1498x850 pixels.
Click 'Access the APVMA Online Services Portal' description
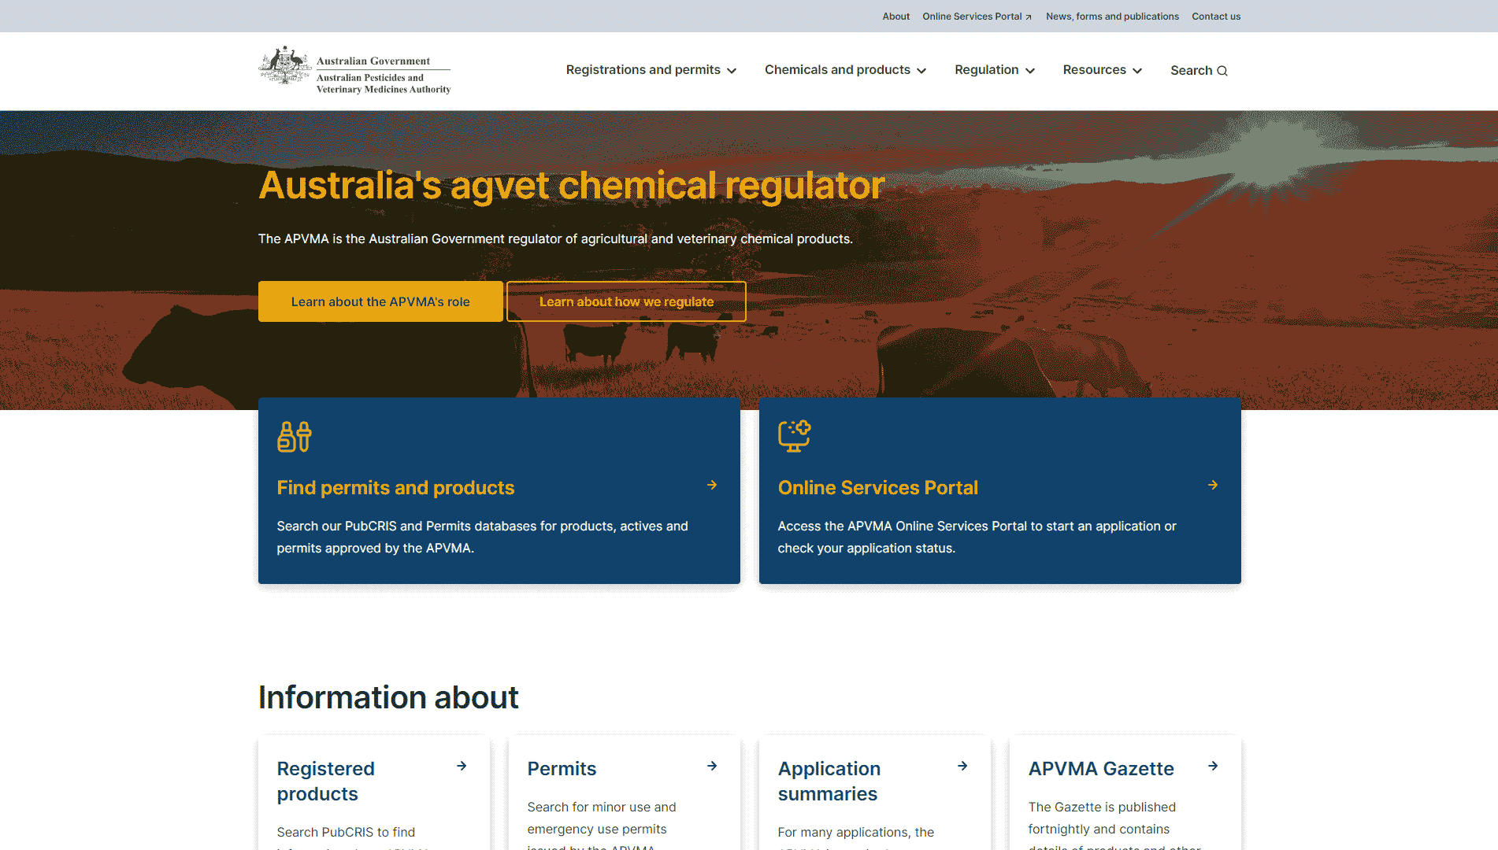click(977, 537)
